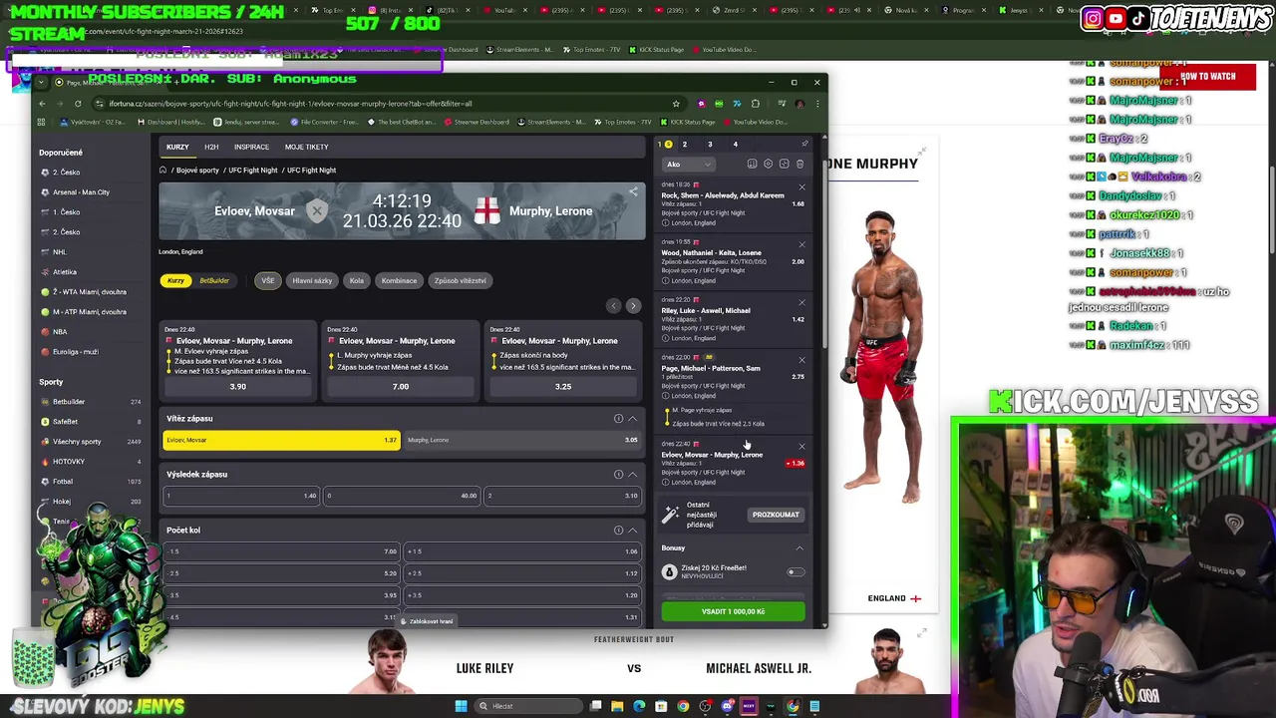Remove Page, Michael bet from betslip
The image size is (1276, 718).
coord(801,360)
